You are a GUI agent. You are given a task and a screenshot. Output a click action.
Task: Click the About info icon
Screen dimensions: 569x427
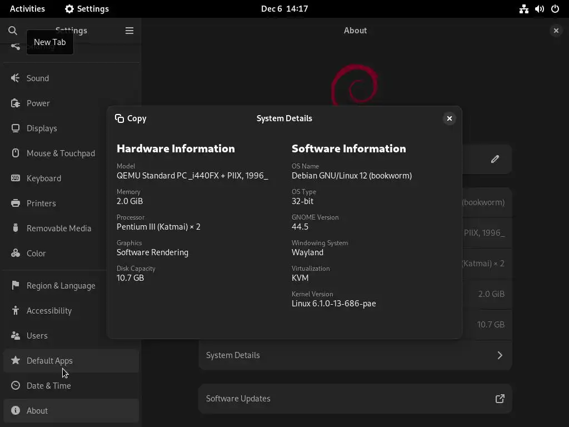(x=15, y=410)
